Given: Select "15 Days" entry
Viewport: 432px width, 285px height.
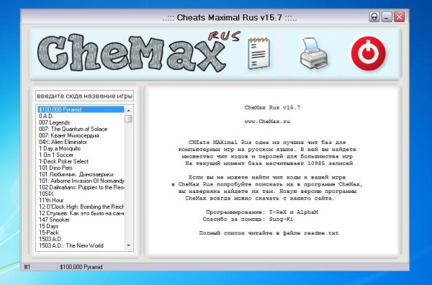Looking at the screenshot, I should [x=81, y=226].
